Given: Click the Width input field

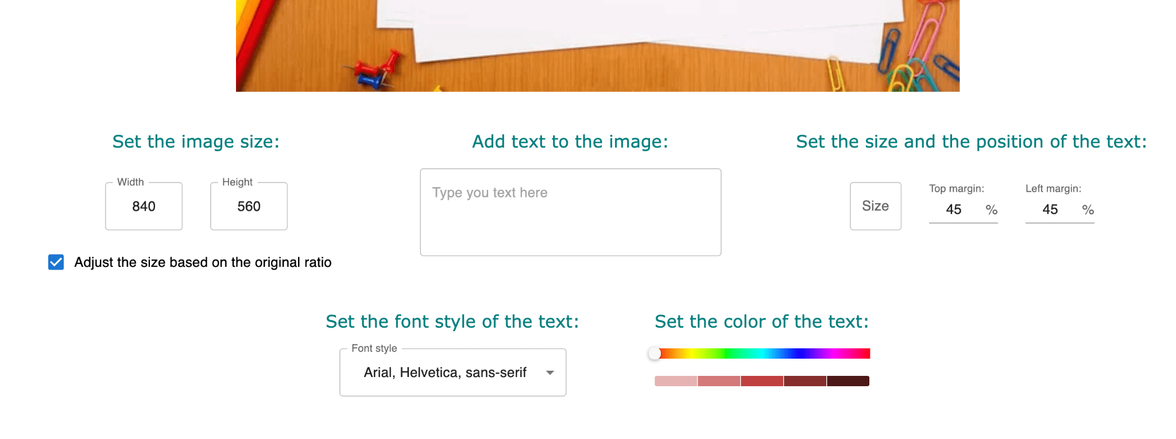Looking at the screenshot, I should click(x=144, y=207).
